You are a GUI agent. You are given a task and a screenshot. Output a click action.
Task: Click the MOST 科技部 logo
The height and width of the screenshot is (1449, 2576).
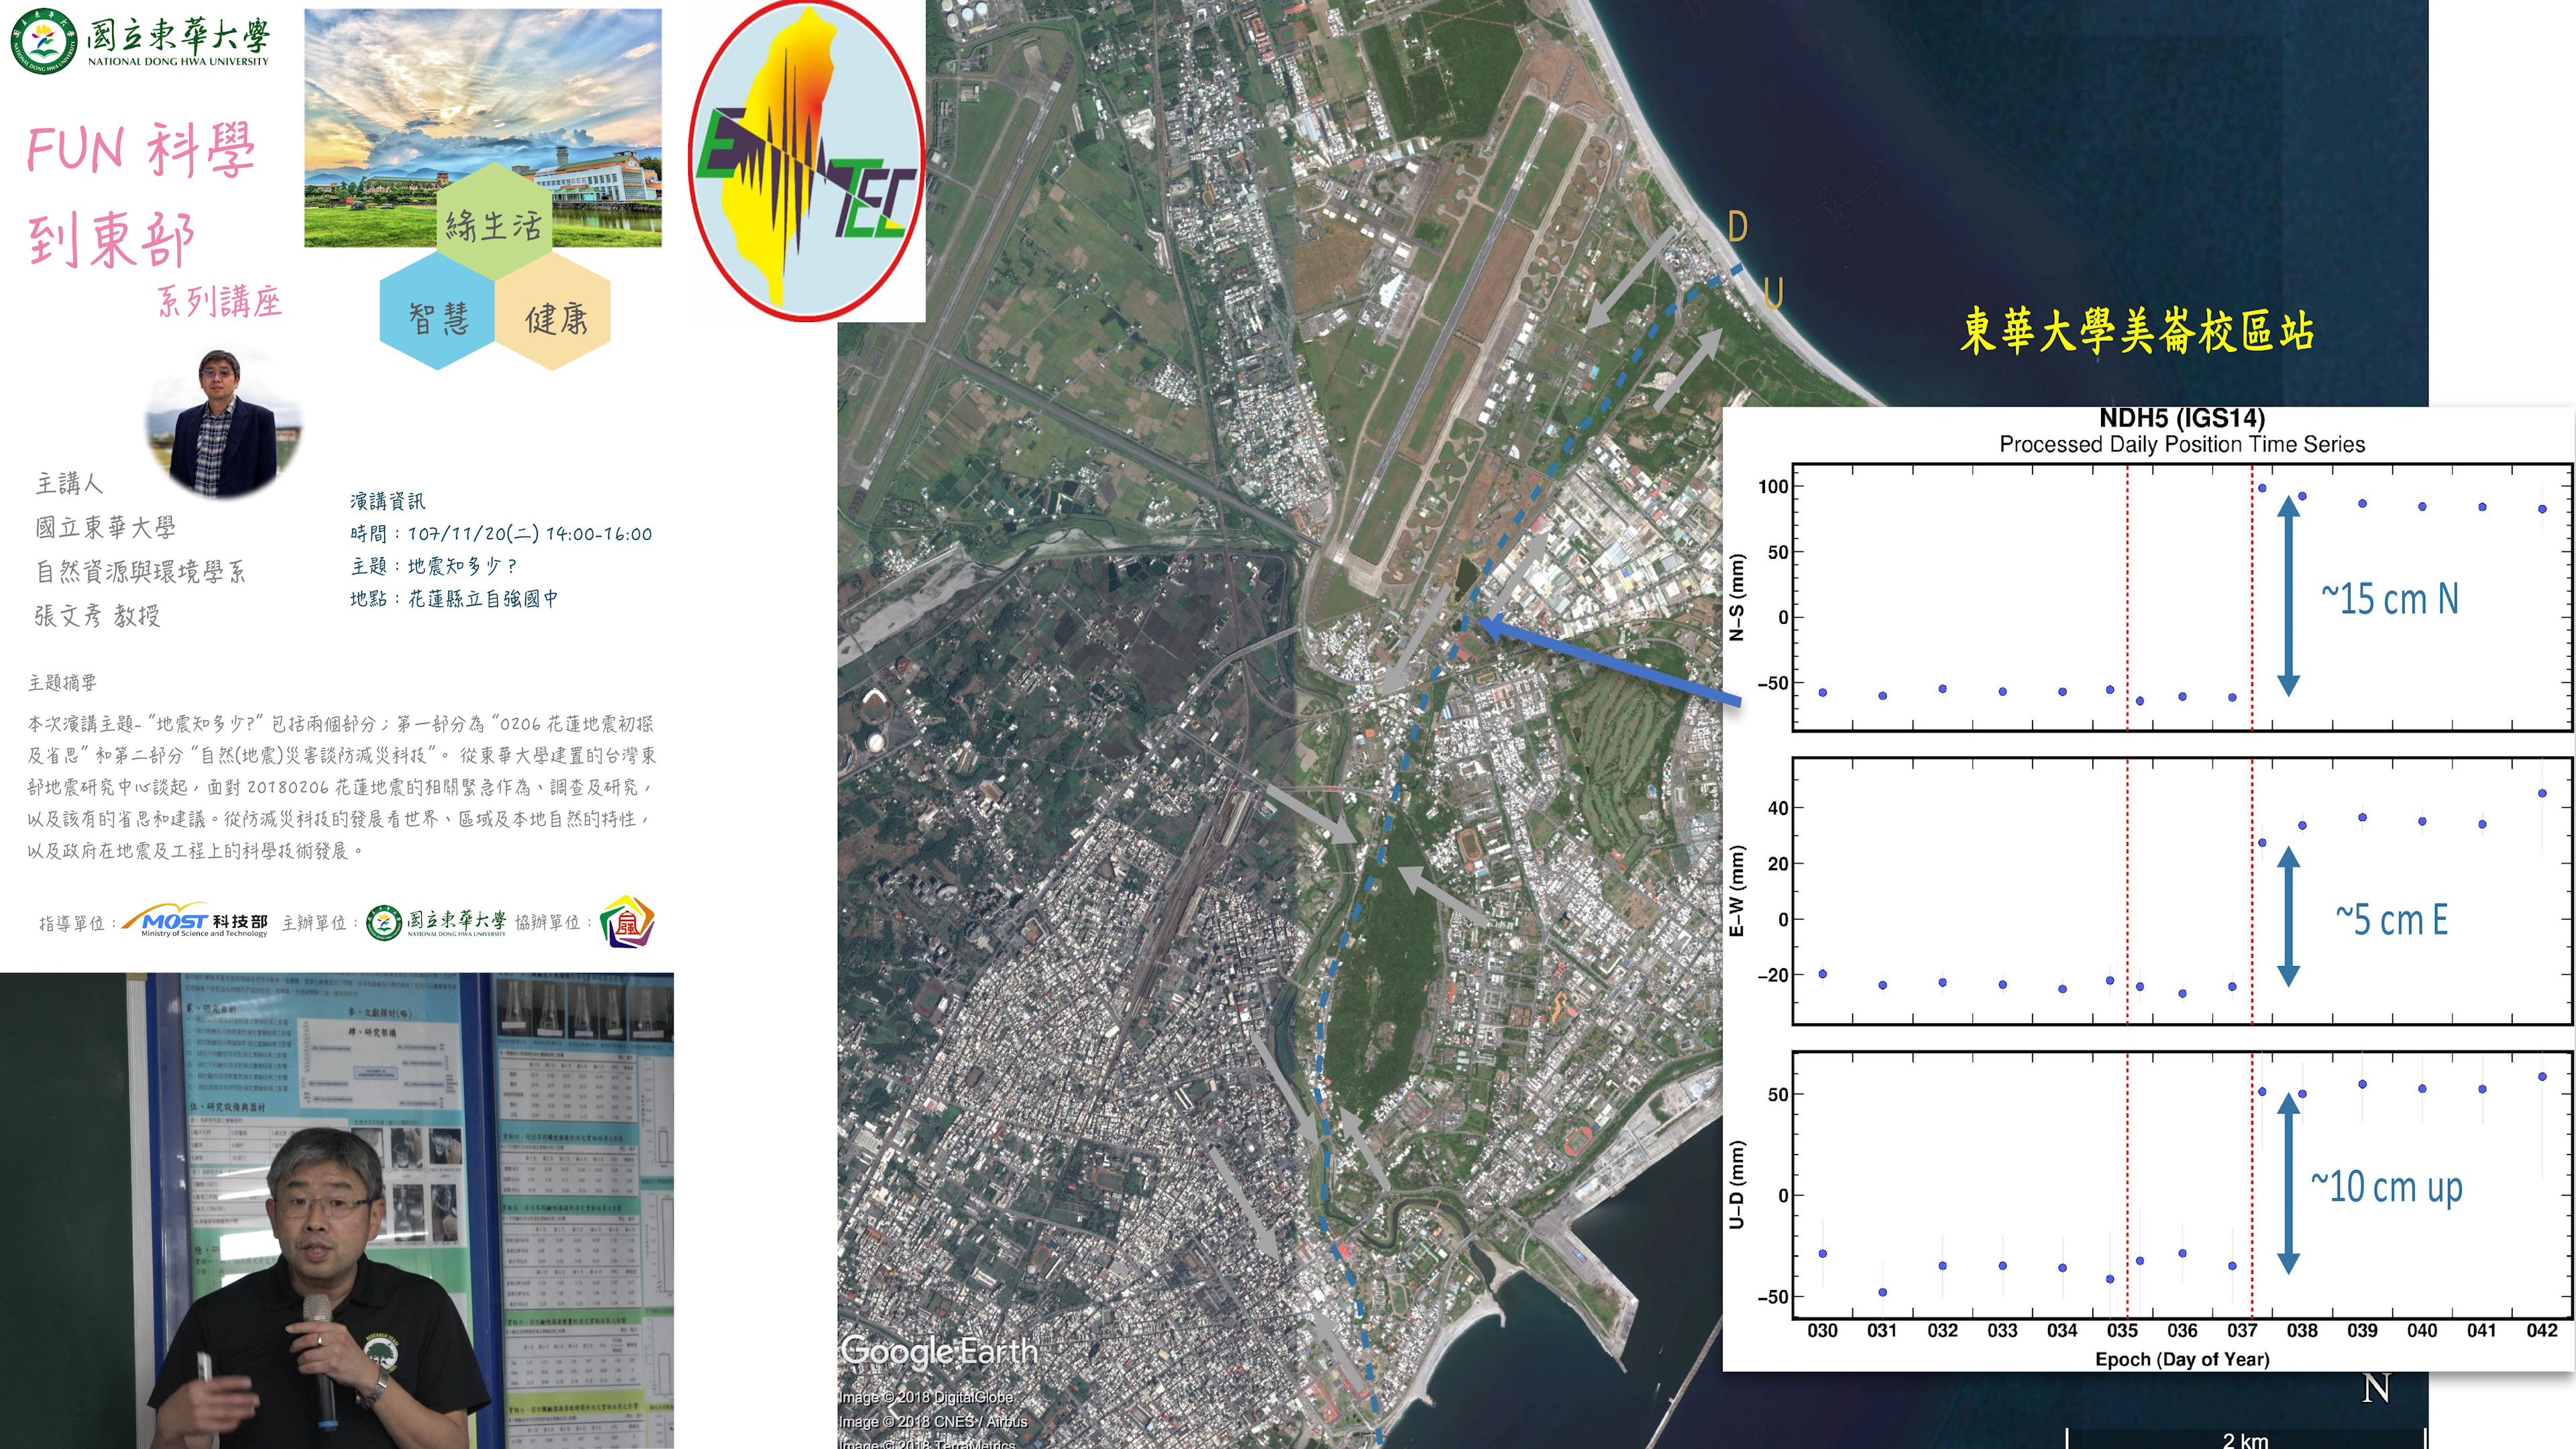(x=196, y=922)
